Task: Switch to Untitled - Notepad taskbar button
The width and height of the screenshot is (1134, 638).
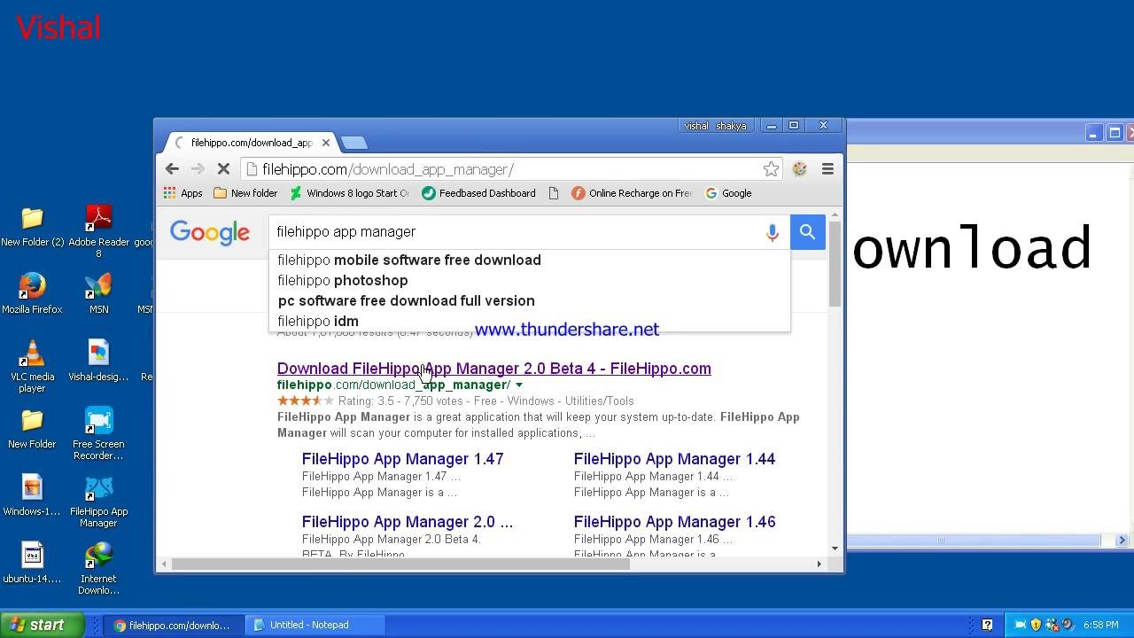Action: (315, 625)
